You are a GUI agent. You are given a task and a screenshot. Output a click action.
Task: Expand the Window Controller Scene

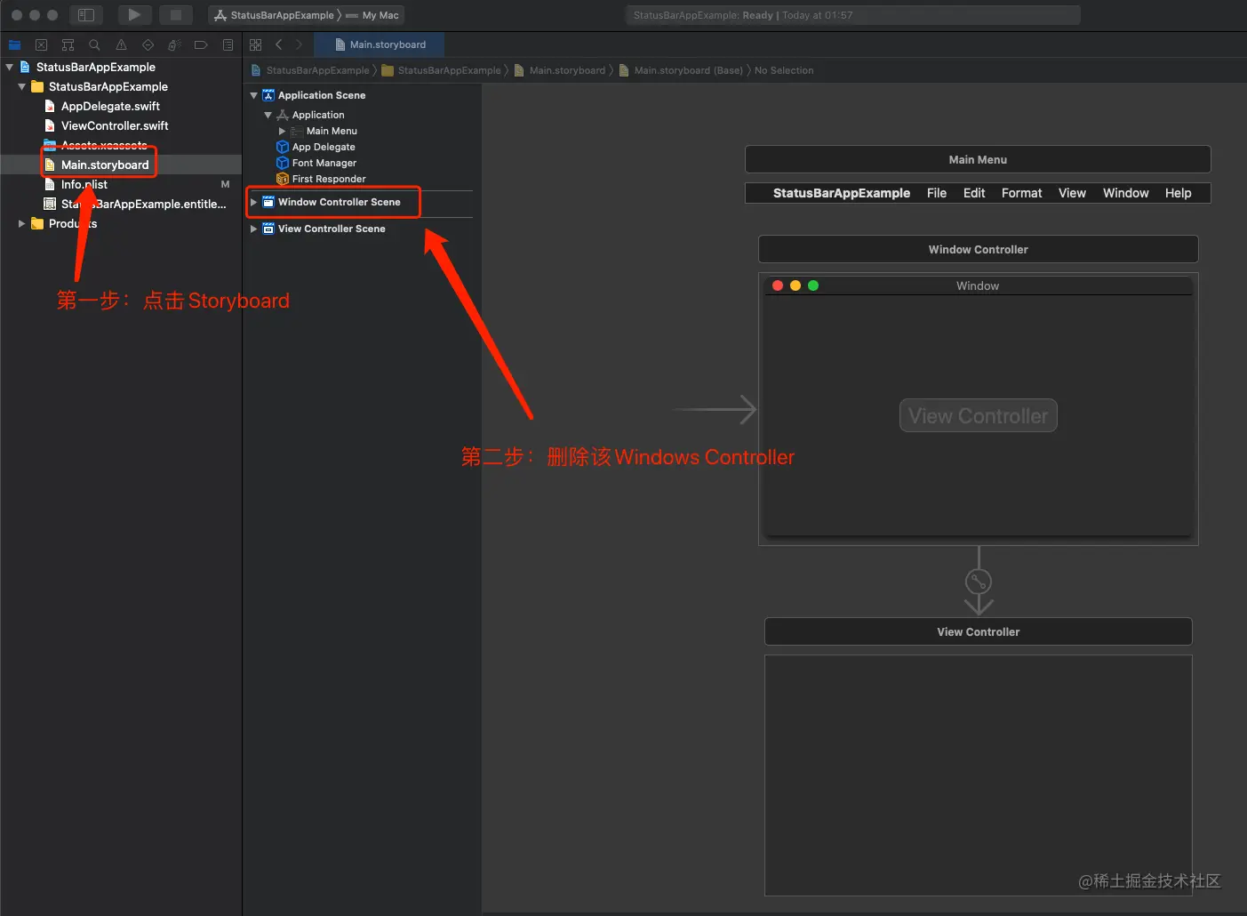254,202
